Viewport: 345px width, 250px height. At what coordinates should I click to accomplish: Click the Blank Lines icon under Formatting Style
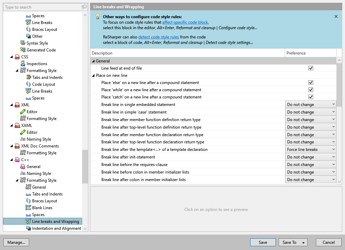(x=28, y=207)
